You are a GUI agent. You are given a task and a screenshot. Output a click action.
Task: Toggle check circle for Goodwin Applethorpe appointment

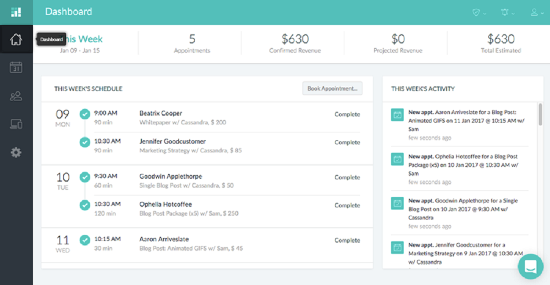click(84, 177)
